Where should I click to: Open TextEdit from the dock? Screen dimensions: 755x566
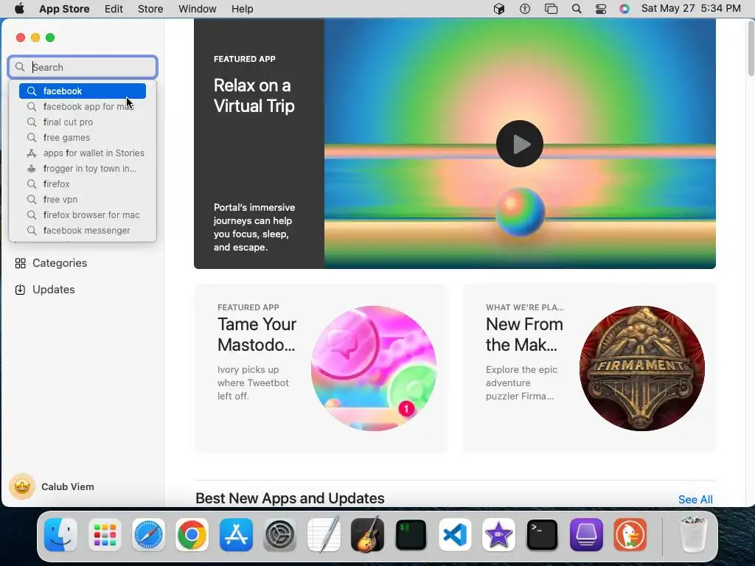coord(324,535)
